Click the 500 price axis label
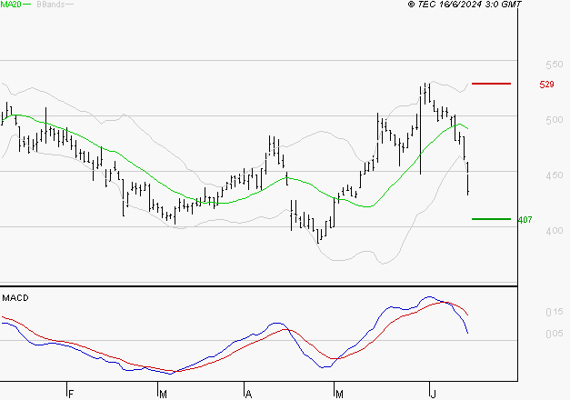 coord(554,120)
